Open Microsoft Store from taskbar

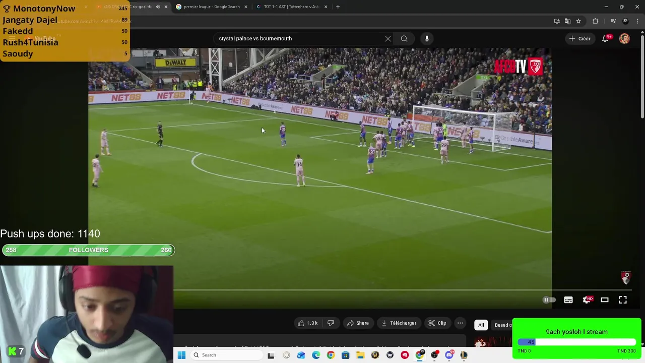(346, 355)
